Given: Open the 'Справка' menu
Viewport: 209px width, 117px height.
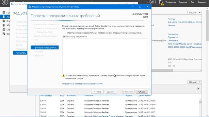Looking at the screenshot, I should (x=201, y=2).
